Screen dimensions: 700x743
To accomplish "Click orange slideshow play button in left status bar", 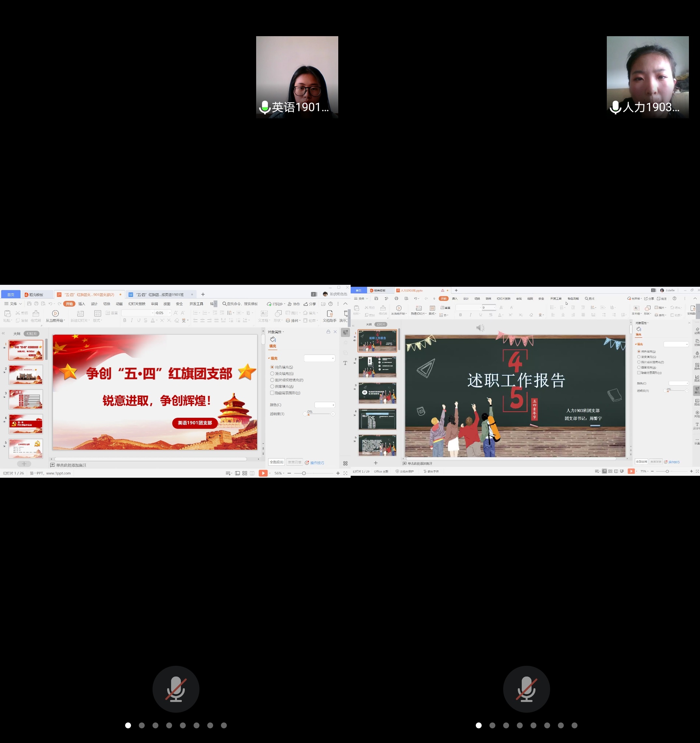I will pyautogui.click(x=263, y=473).
